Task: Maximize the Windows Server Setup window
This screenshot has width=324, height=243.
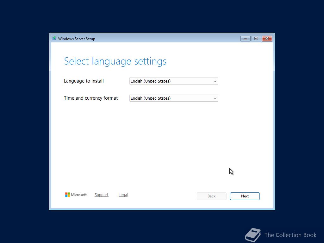Action: point(256,39)
